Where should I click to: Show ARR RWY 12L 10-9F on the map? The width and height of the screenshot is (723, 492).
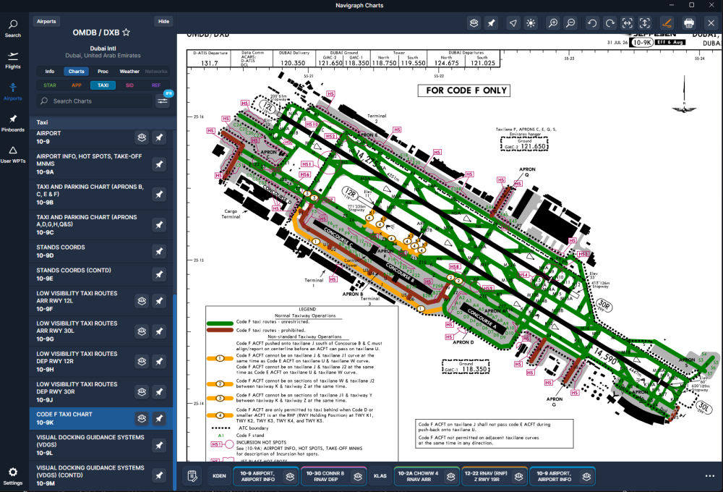point(142,301)
